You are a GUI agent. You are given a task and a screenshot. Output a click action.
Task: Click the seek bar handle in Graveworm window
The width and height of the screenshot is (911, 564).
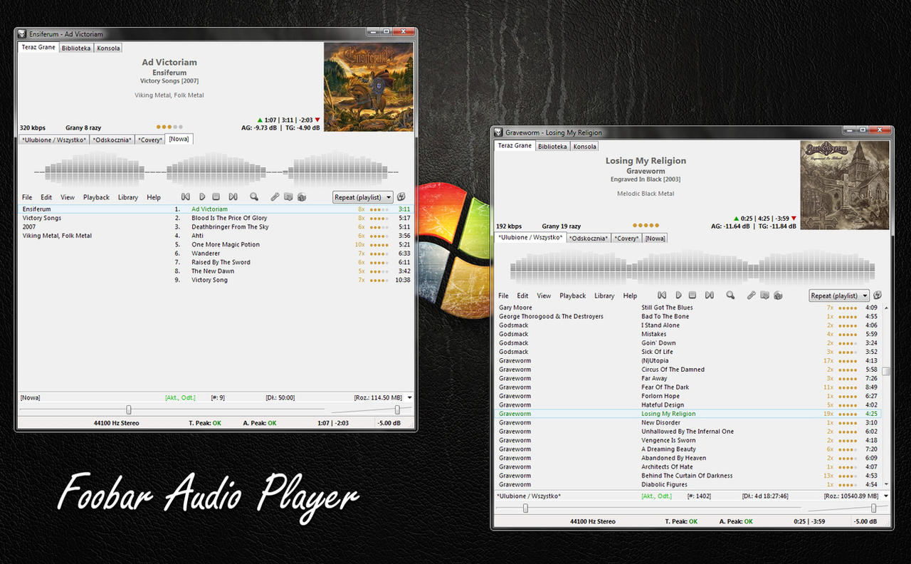[x=525, y=508]
